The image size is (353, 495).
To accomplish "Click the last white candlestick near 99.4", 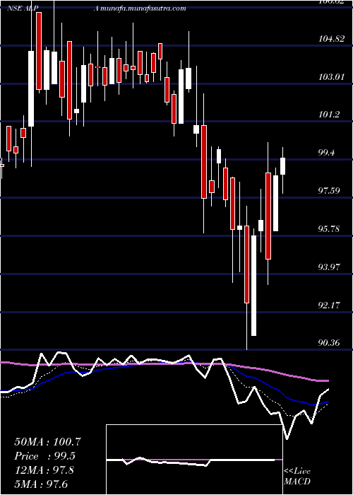I will coord(282,166).
